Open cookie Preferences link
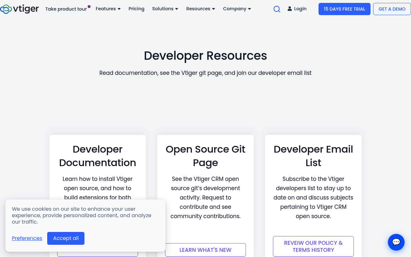This screenshot has height=257, width=411. point(27,238)
